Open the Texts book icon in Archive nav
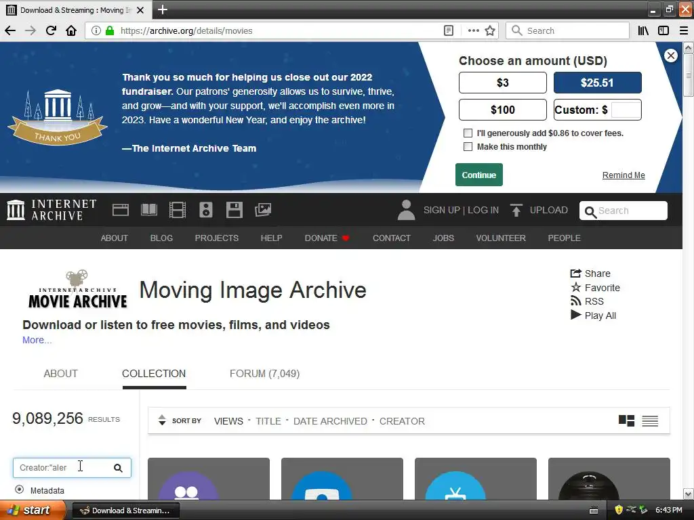Image resolution: width=694 pixels, height=520 pixels. click(x=149, y=210)
